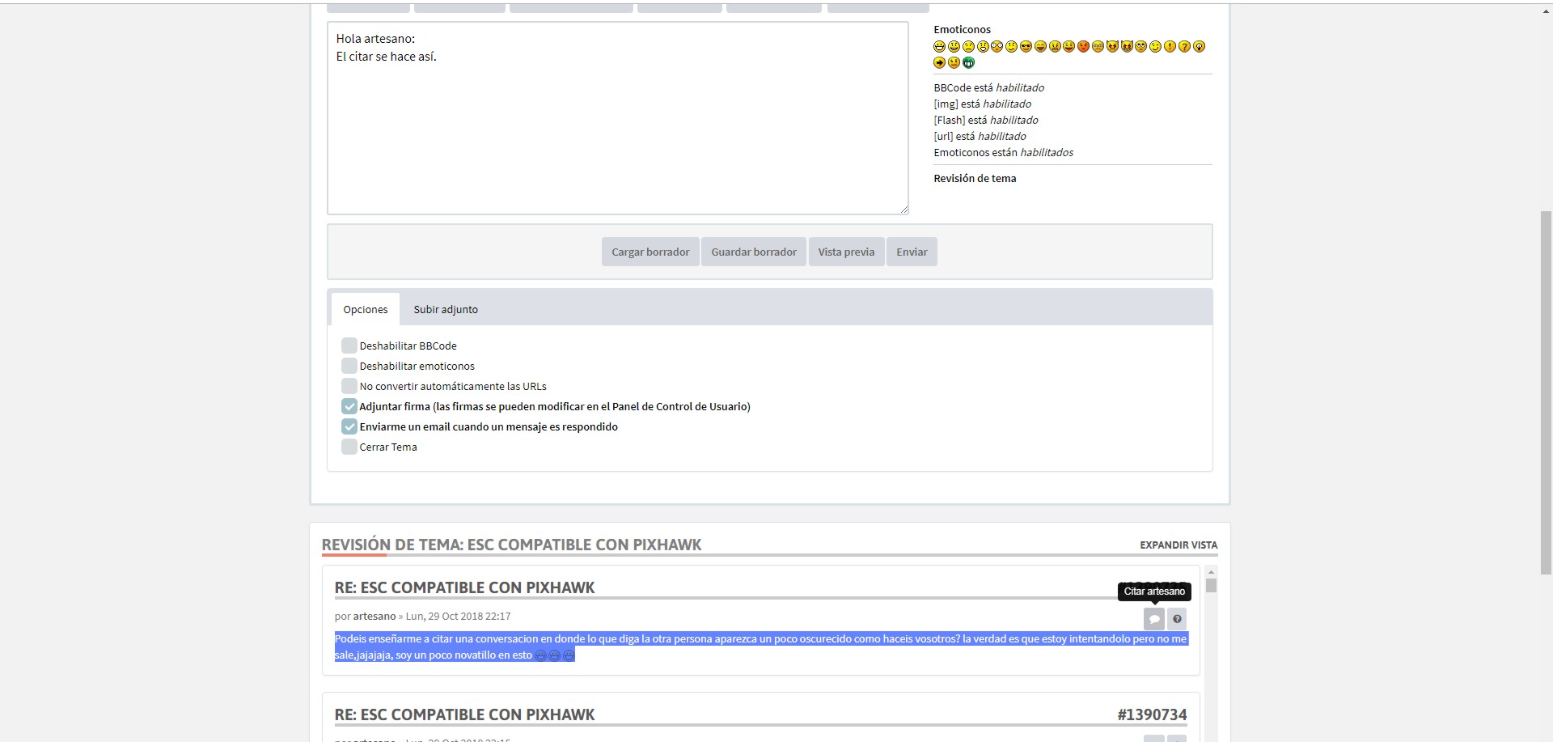
Task: Enable the Deshabilitar BBCode checkbox
Action: (349, 346)
